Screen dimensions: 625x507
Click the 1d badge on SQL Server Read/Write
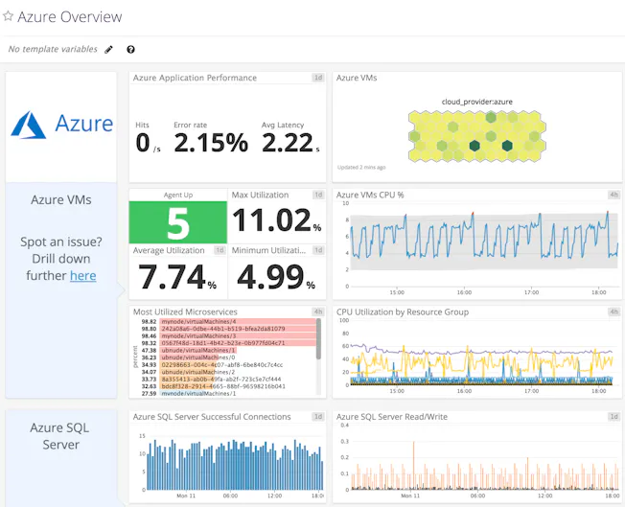point(613,417)
